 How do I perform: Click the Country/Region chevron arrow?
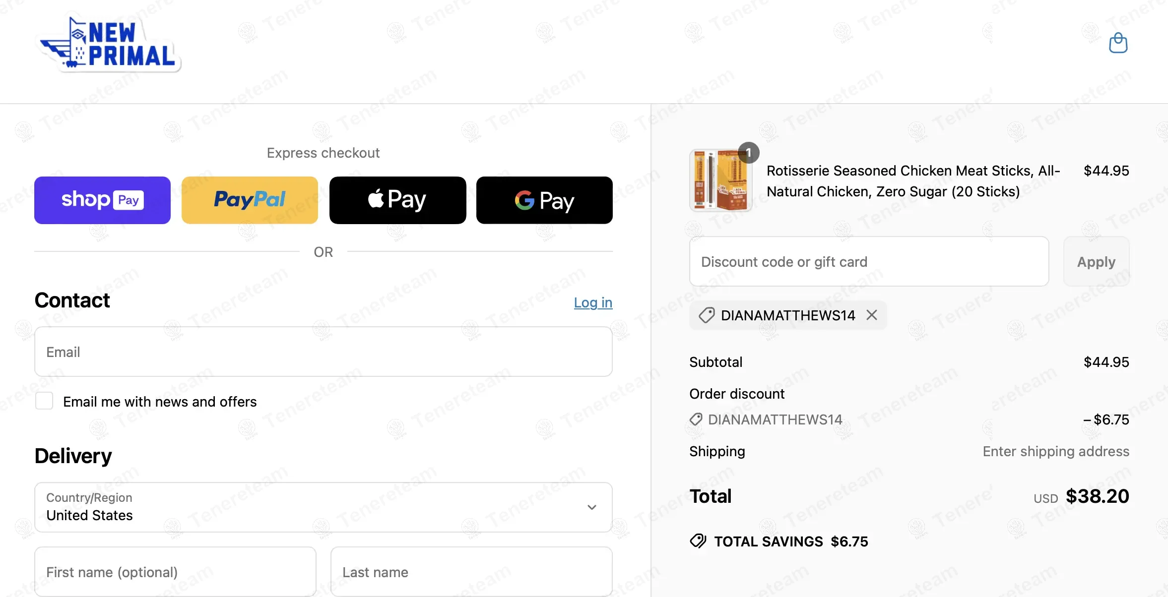591,507
